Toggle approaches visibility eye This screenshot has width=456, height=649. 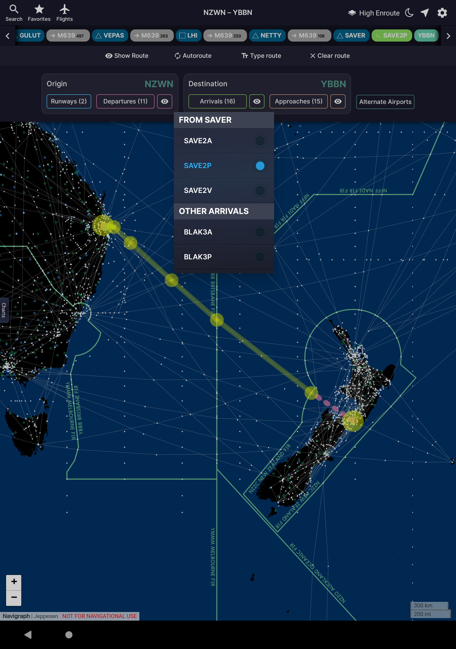coord(338,101)
